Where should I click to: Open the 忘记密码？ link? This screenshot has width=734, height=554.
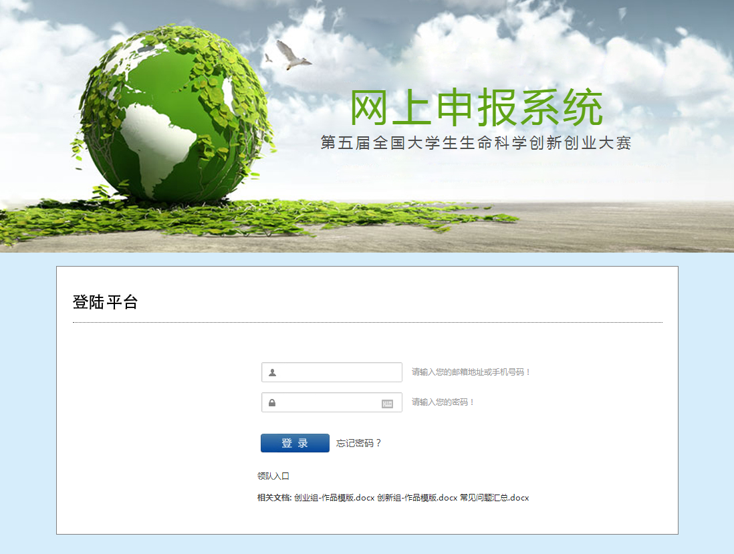(x=359, y=443)
